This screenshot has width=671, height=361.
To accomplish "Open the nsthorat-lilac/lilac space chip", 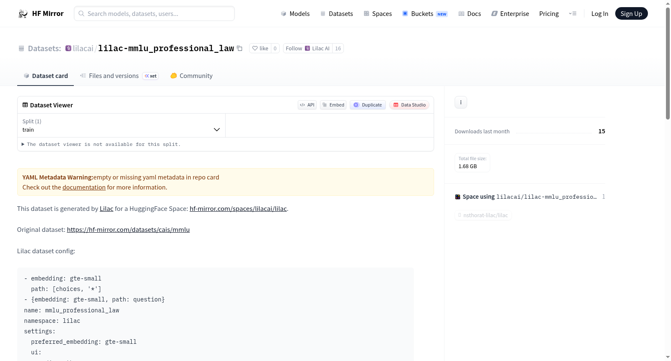I will [483, 216].
